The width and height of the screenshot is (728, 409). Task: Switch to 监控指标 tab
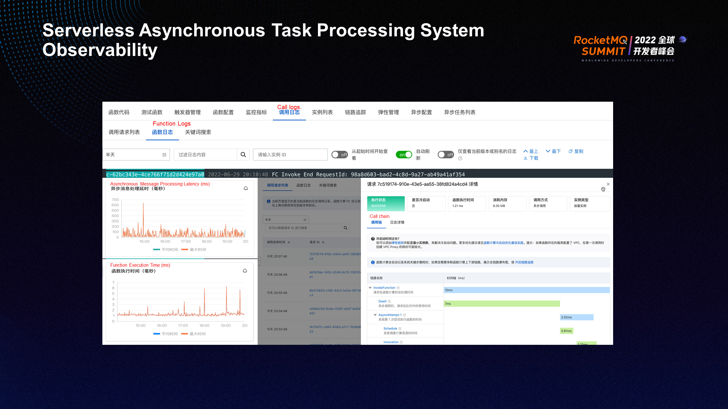coord(256,112)
